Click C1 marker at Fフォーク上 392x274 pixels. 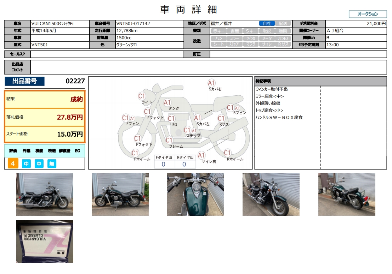(148, 112)
